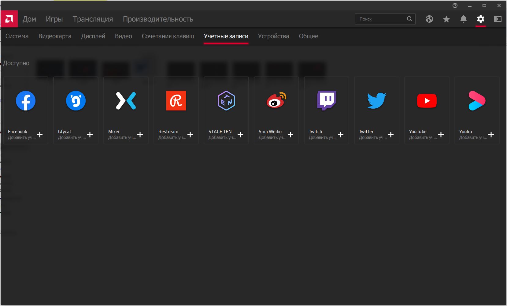Maximize the Radeon Software window

click(484, 6)
